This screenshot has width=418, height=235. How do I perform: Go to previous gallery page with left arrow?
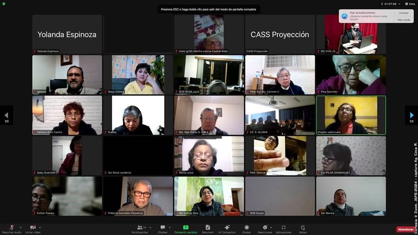coord(7,115)
